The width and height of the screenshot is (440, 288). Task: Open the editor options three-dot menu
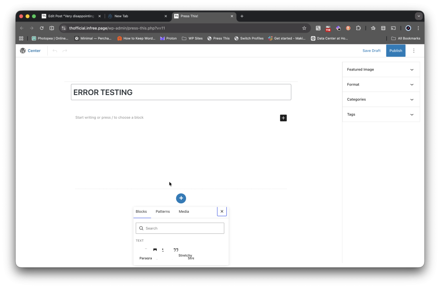pos(414,51)
